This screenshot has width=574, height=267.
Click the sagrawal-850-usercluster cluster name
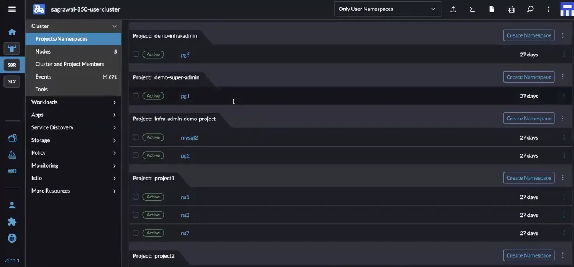coord(85,9)
